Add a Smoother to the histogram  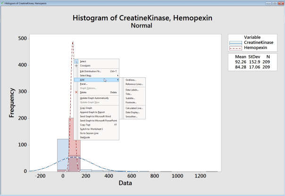(x=131, y=116)
